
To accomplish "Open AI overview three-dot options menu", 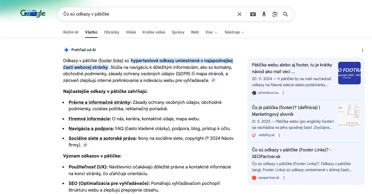I will point(362,50).
